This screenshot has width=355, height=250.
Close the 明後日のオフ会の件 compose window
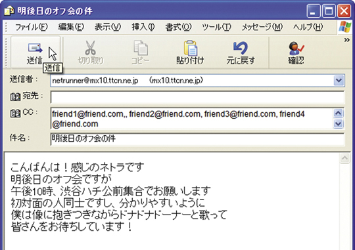click(x=344, y=11)
